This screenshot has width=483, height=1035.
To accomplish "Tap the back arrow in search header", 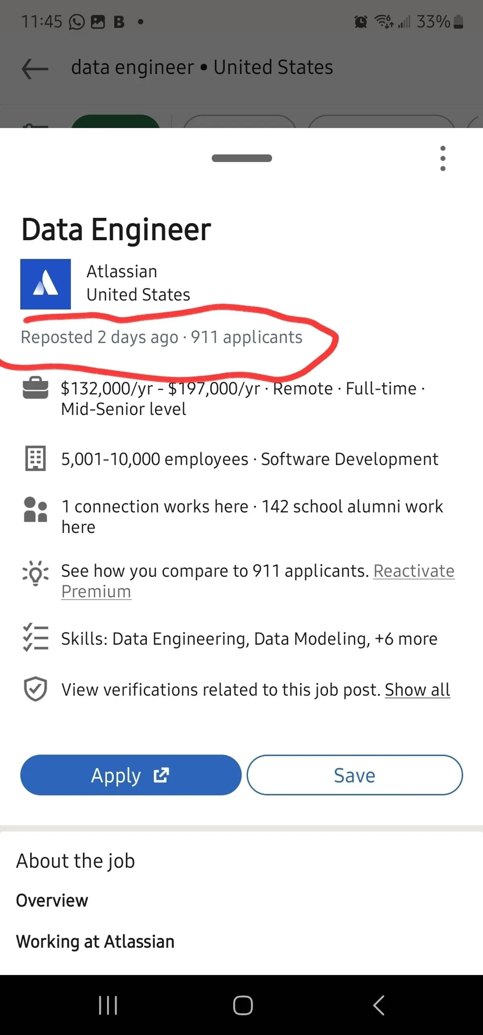I will [x=35, y=68].
